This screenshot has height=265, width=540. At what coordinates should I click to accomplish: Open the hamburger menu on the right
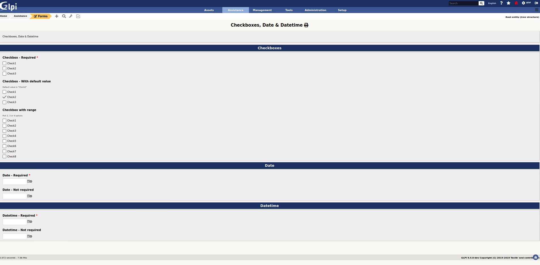click(x=536, y=10)
